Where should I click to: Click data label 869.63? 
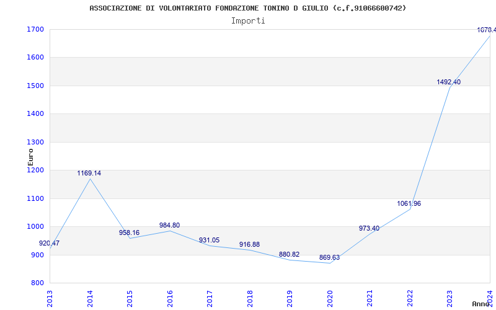point(329,257)
